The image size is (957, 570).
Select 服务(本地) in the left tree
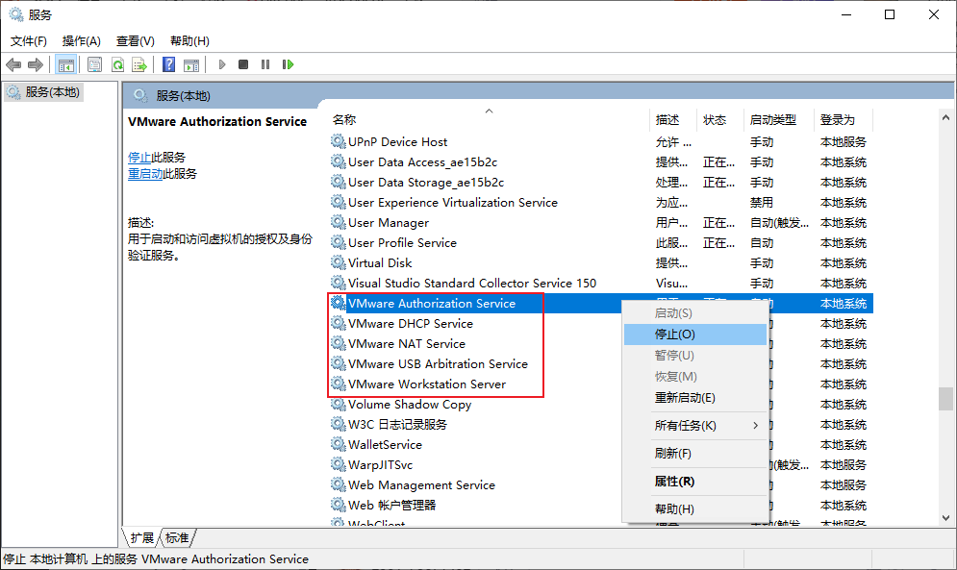click(x=43, y=92)
